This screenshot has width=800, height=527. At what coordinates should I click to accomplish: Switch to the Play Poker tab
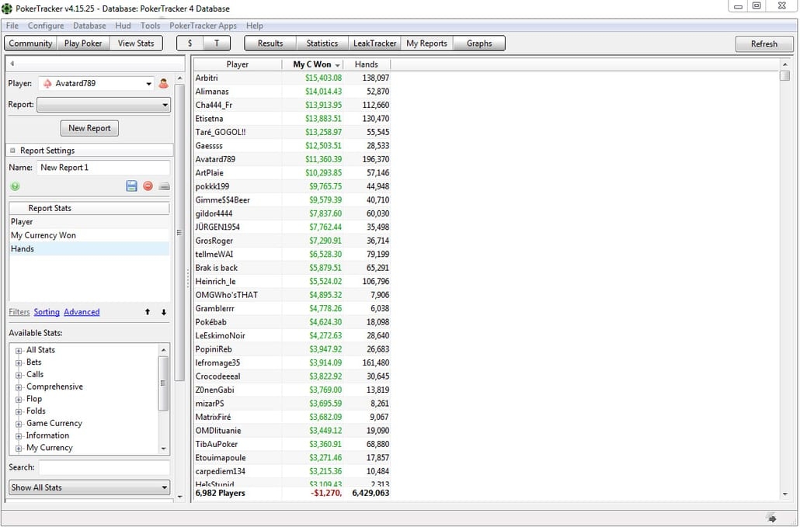pyautogui.click(x=83, y=43)
